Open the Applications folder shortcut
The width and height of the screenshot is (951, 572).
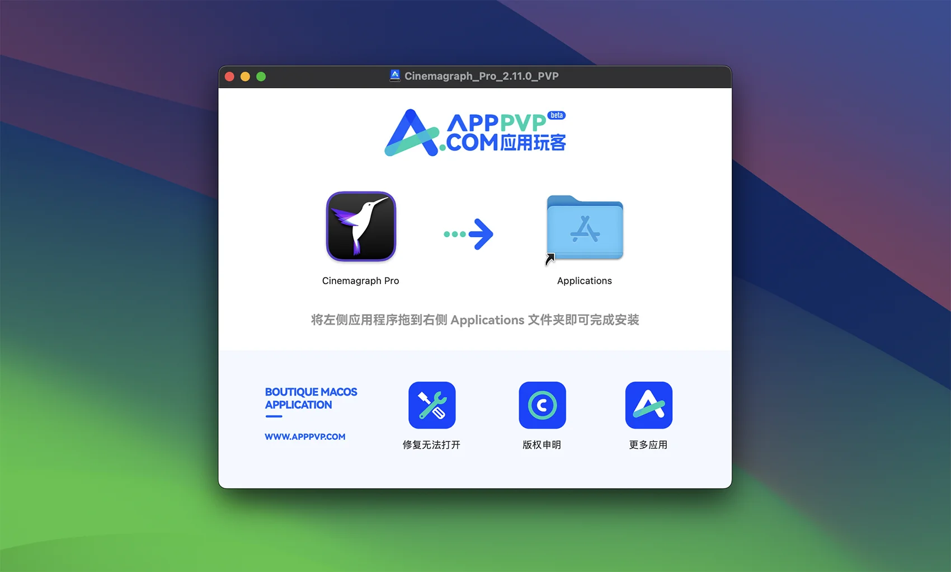pyautogui.click(x=585, y=228)
